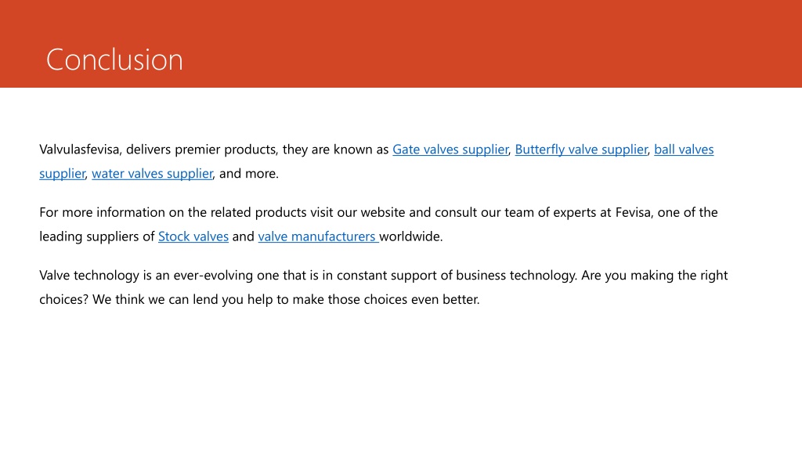
Task: Click the word Valvulasfevisa
Action: (x=81, y=150)
